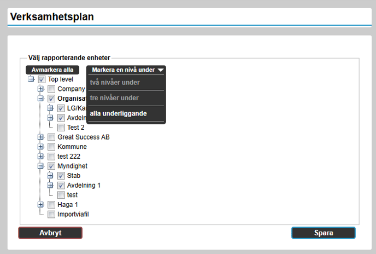Image resolution: width=376 pixels, height=254 pixels.
Task: Check the Importviafil checkbox
Action: [51, 215]
